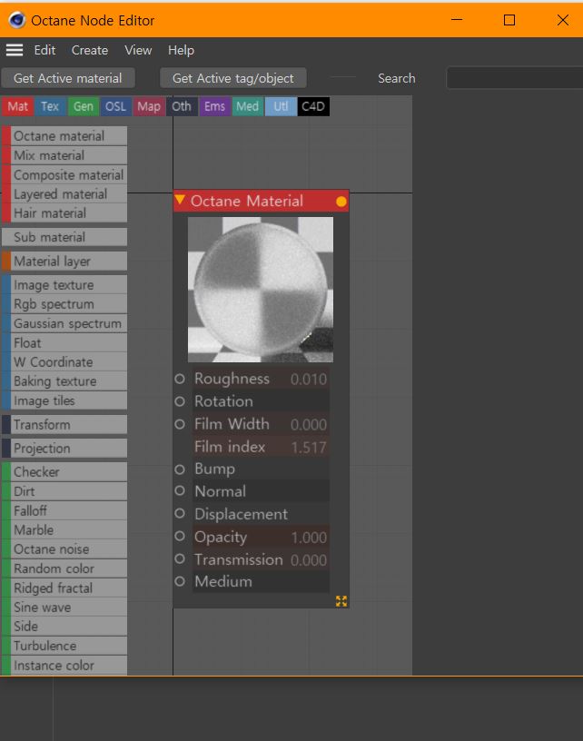Viewport: 583px width, 741px height.
Task: Toggle the C4D node filter
Action: (313, 106)
